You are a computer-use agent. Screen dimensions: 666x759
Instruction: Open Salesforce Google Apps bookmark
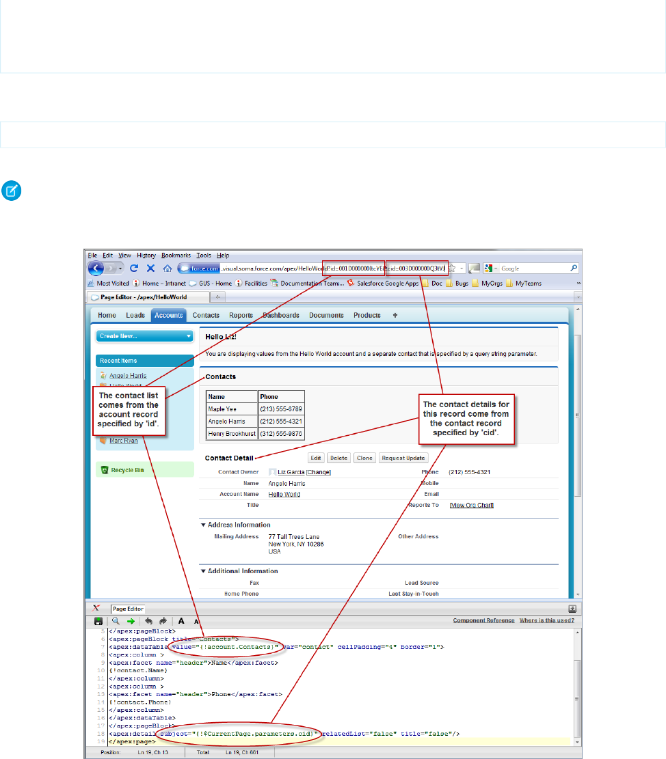(383, 283)
